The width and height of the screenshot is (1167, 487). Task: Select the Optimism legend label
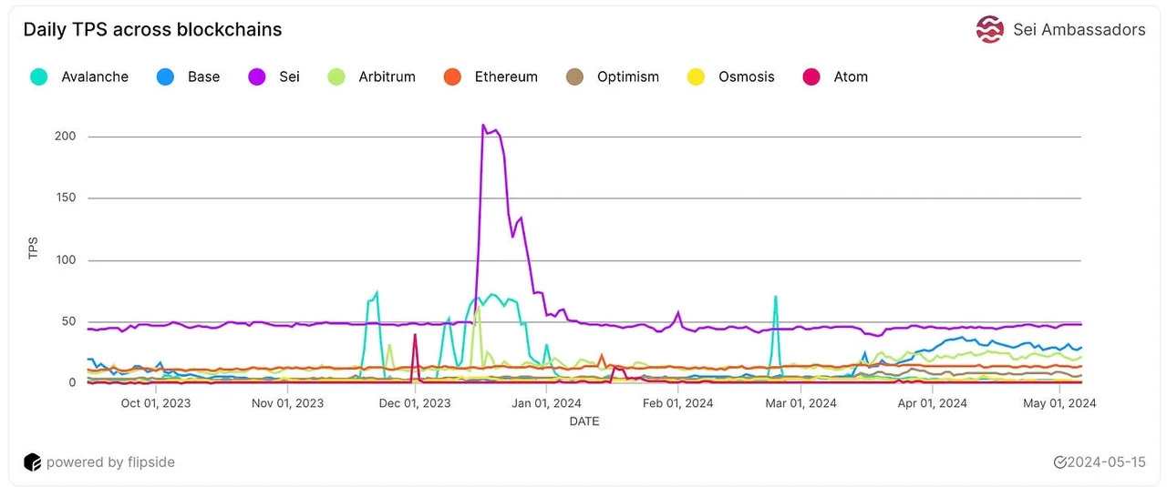(628, 77)
